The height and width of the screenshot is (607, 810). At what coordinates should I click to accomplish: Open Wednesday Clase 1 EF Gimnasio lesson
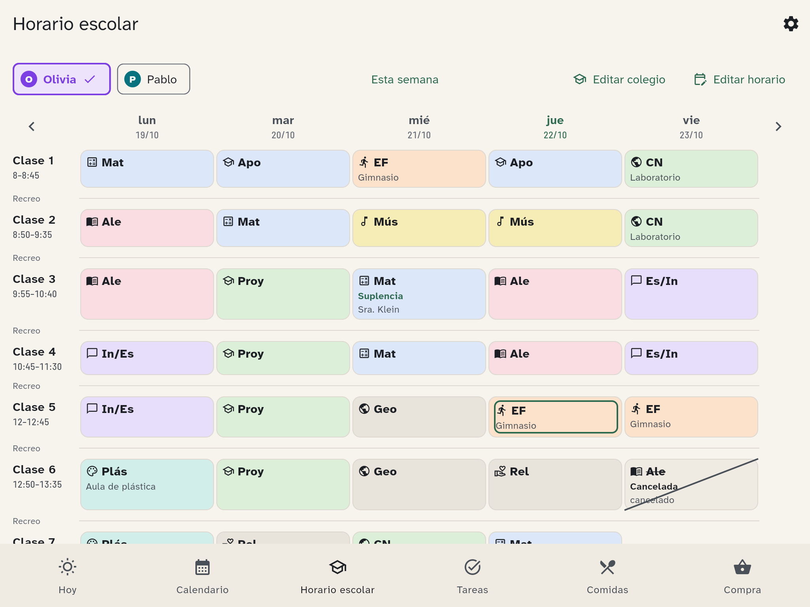[x=419, y=169]
